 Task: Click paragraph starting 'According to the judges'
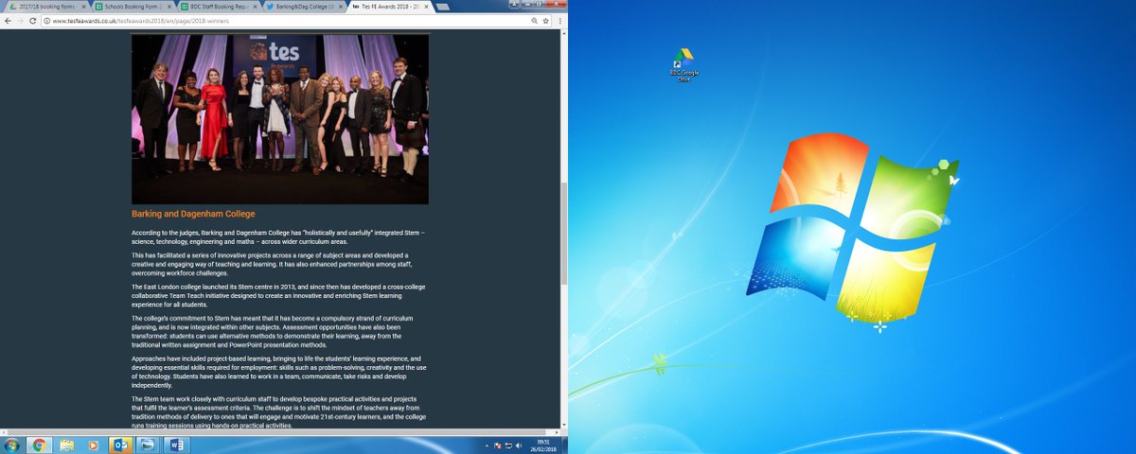[x=278, y=236]
